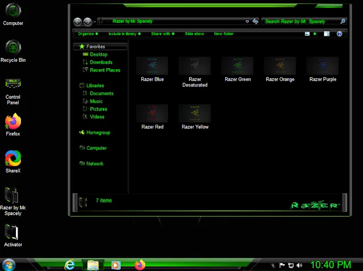Click the refresh icon beside address bar
This screenshot has height=271, width=363.
(x=255, y=22)
